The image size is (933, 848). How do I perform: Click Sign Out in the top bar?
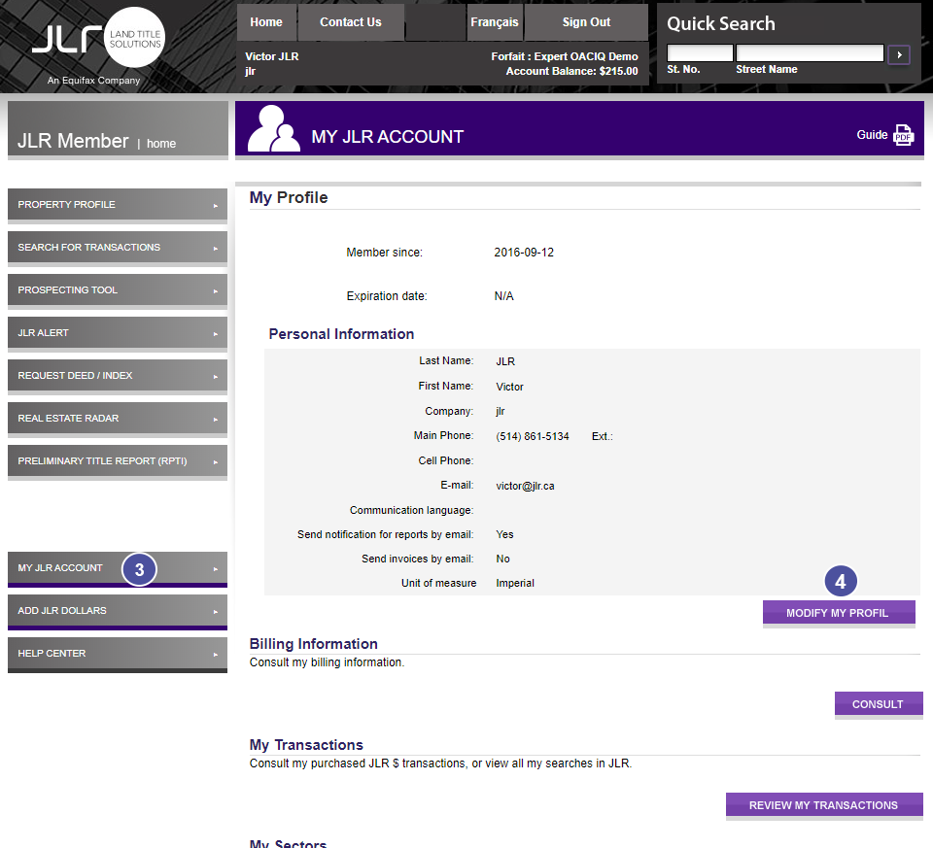(586, 22)
